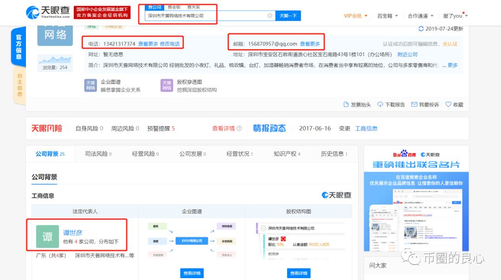Click the 自身风险 item
The height and width of the screenshot is (280, 501).
(89, 128)
